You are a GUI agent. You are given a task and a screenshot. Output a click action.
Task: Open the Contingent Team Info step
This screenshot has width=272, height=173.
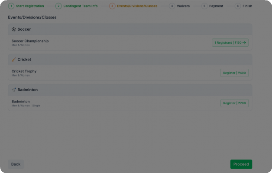(x=76, y=6)
